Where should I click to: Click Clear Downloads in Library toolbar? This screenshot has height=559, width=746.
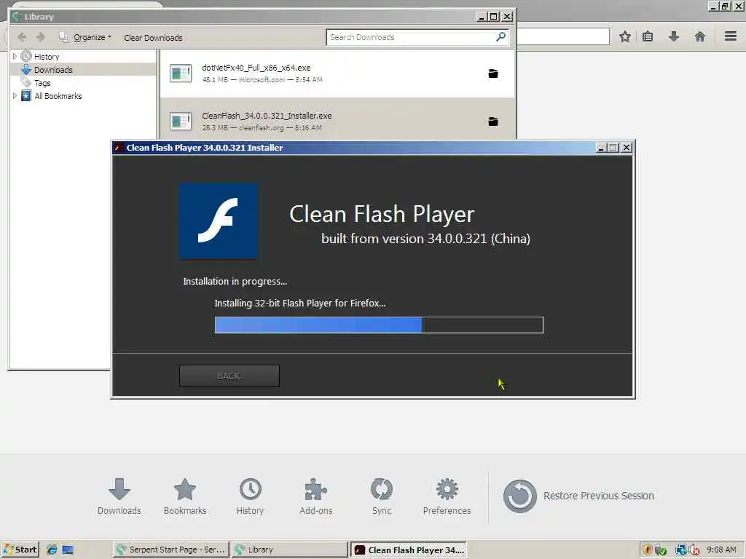[x=153, y=38]
